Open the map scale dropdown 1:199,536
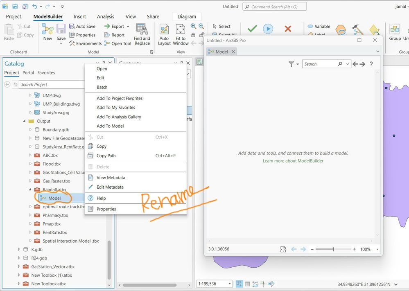 (x=230, y=284)
